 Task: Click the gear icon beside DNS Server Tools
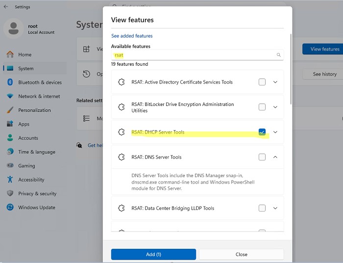[122, 157]
